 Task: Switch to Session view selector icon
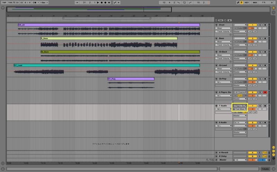(x=274, y=12)
